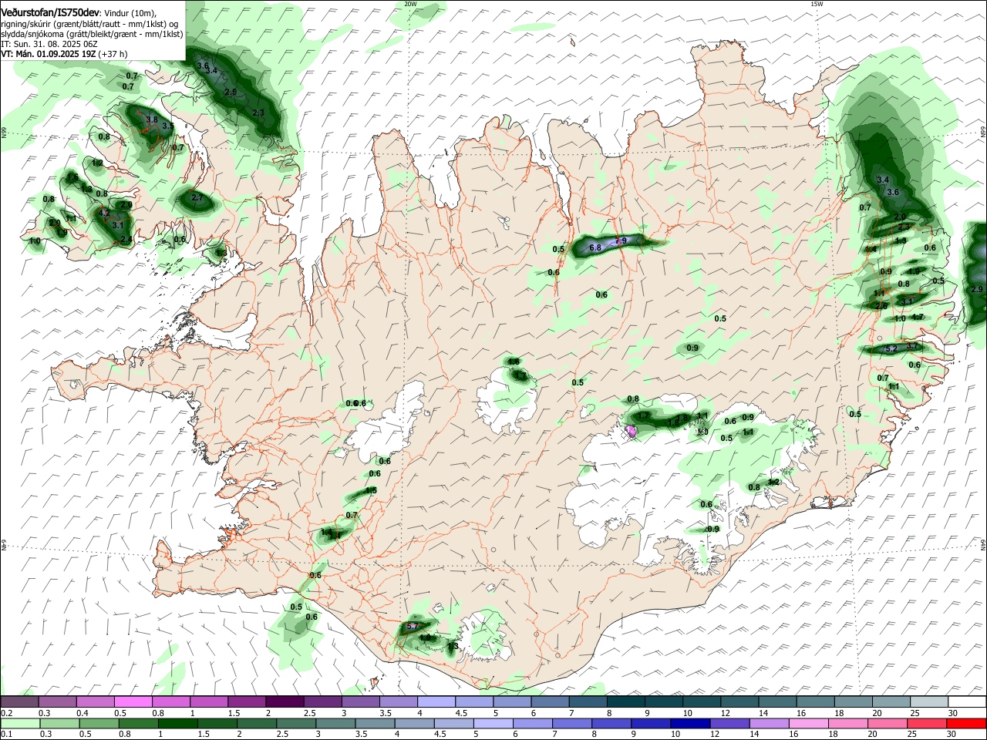987x740 pixels.
Task: Click the valid time "VT: Mán. 01.09.2025 19Z"
Action: click(48, 54)
